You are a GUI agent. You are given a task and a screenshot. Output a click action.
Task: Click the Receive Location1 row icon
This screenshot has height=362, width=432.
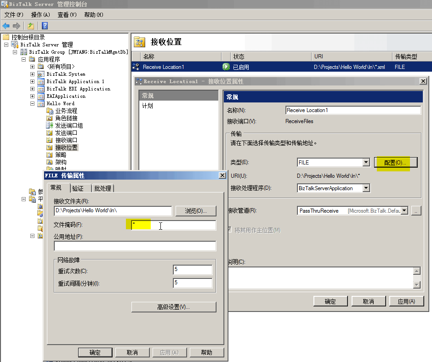[136, 67]
